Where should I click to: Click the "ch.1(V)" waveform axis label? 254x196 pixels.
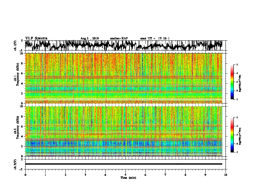coord(15,45)
